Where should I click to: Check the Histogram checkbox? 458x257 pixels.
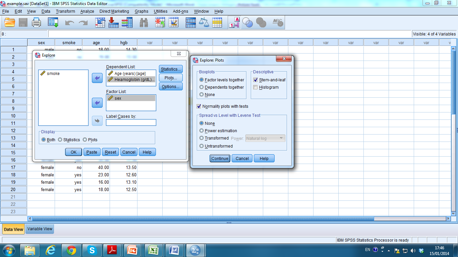[255, 87]
